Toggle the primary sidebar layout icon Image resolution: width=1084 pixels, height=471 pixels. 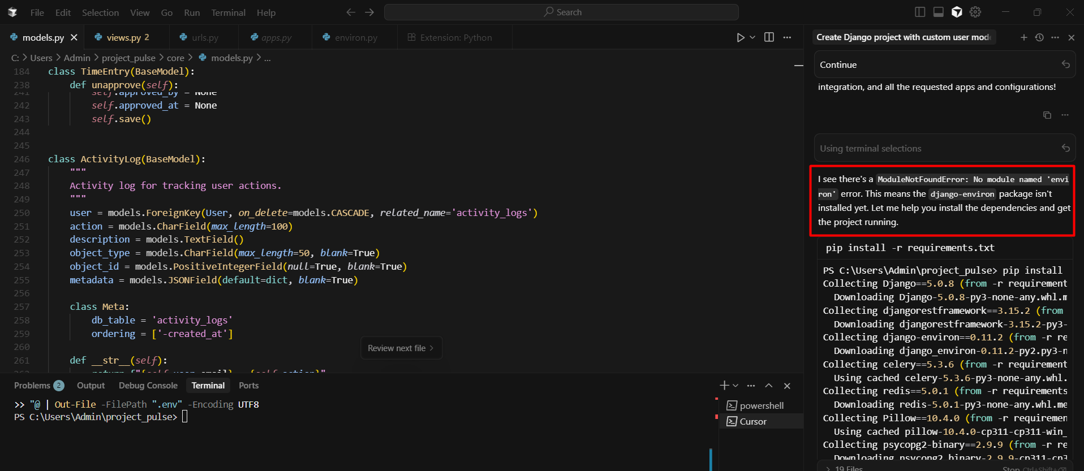920,12
